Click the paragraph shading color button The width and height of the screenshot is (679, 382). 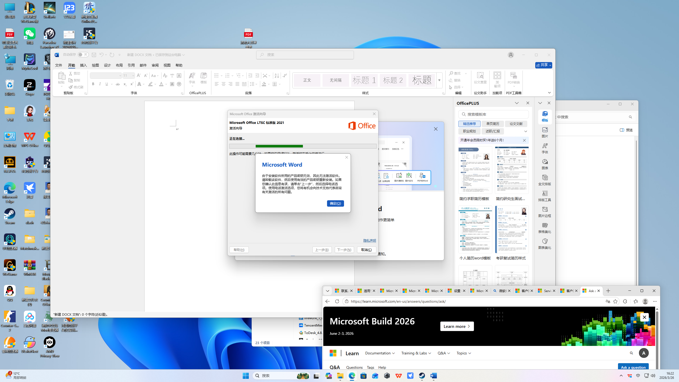(x=264, y=84)
